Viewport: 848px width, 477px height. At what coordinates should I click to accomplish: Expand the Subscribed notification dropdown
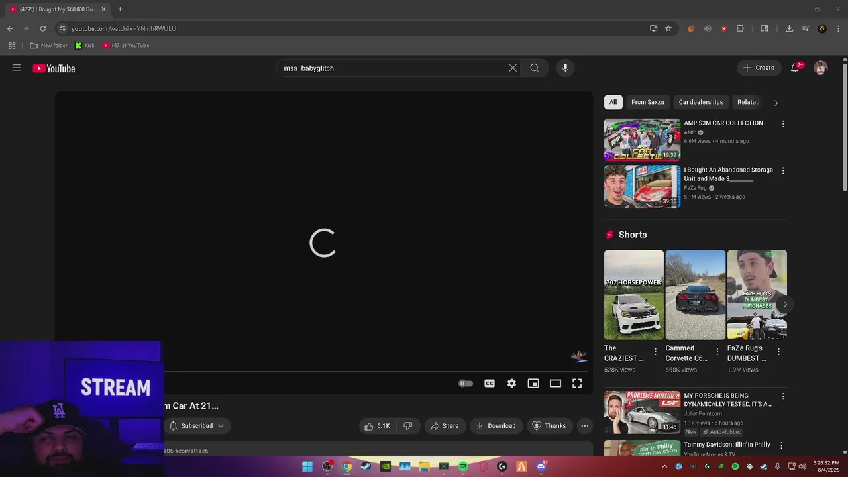click(x=221, y=425)
